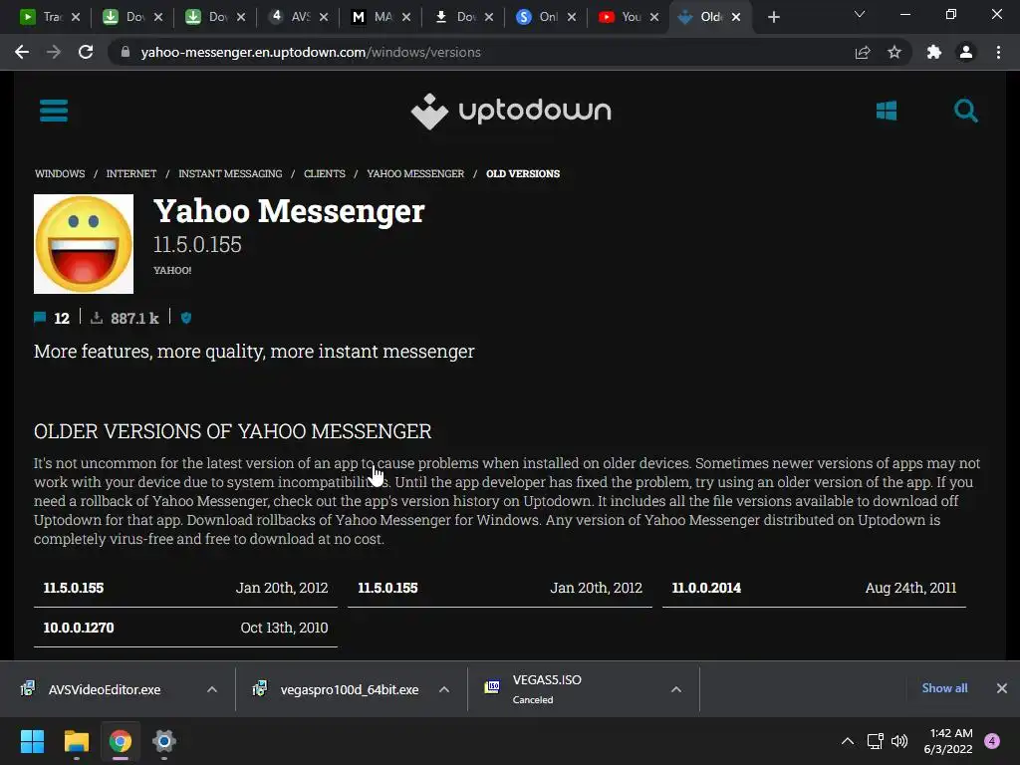Open the Windows Start menu
The height and width of the screenshot is (765, 1020).
point(32,741)
